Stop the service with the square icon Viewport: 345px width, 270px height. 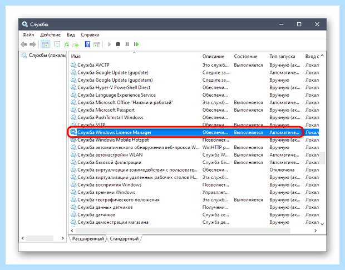coord(118,44)
